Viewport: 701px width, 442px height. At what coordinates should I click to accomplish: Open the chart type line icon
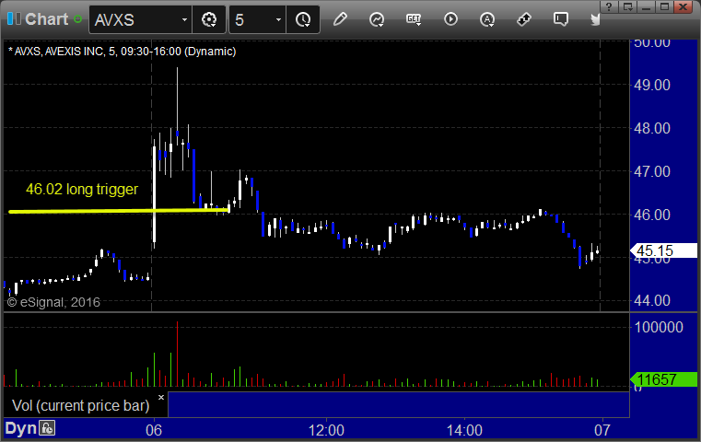[x=377, y=19]
